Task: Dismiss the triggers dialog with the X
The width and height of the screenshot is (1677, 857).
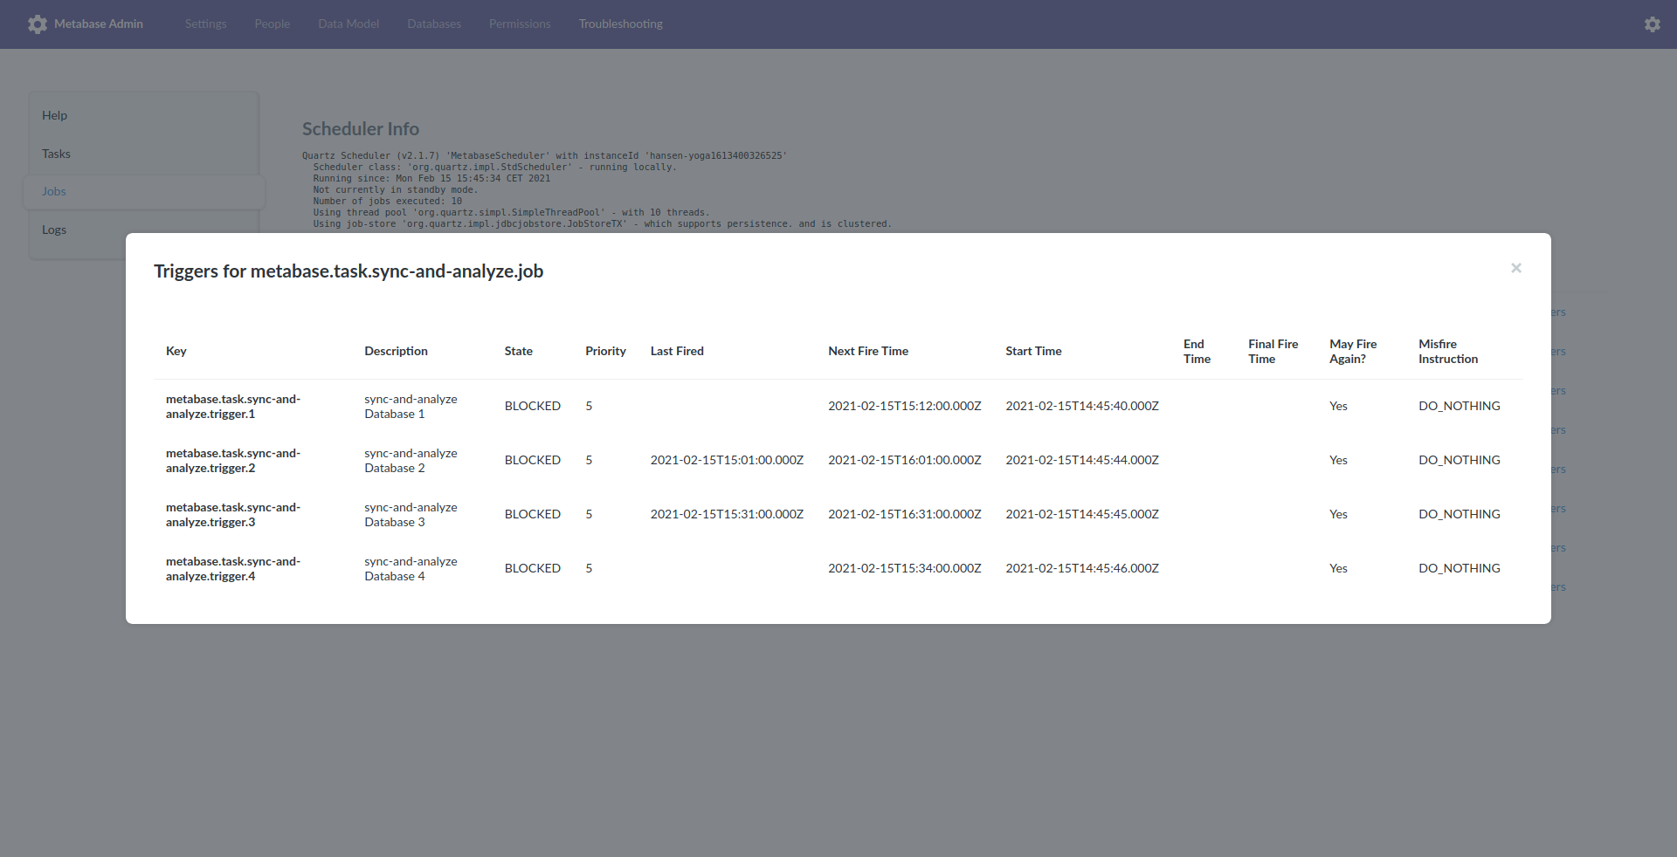Action: [x=1515, y=268]
